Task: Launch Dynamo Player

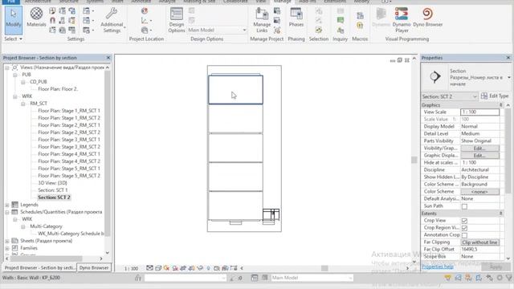Action: (x=402, y=20)
